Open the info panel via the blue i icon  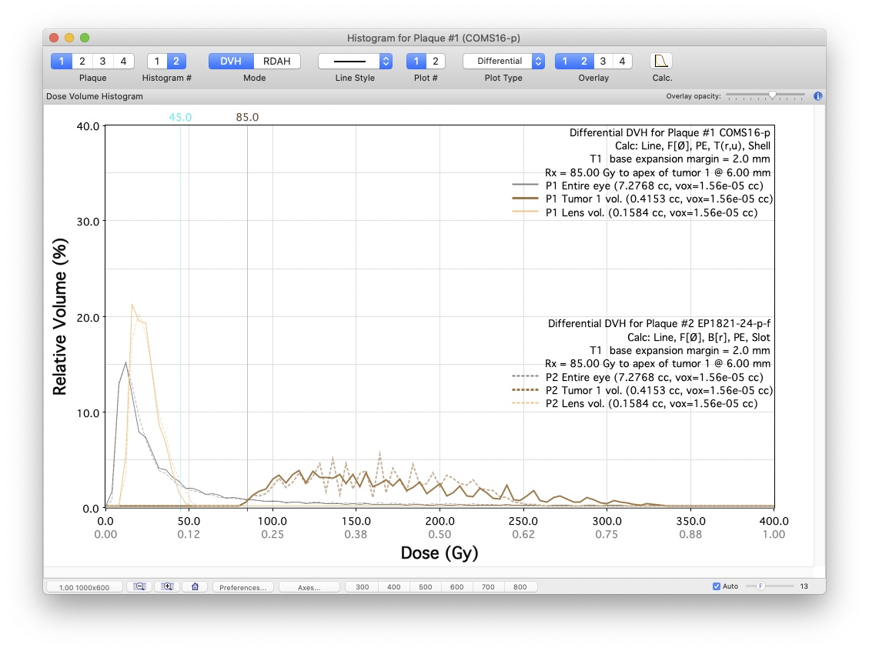817,96
